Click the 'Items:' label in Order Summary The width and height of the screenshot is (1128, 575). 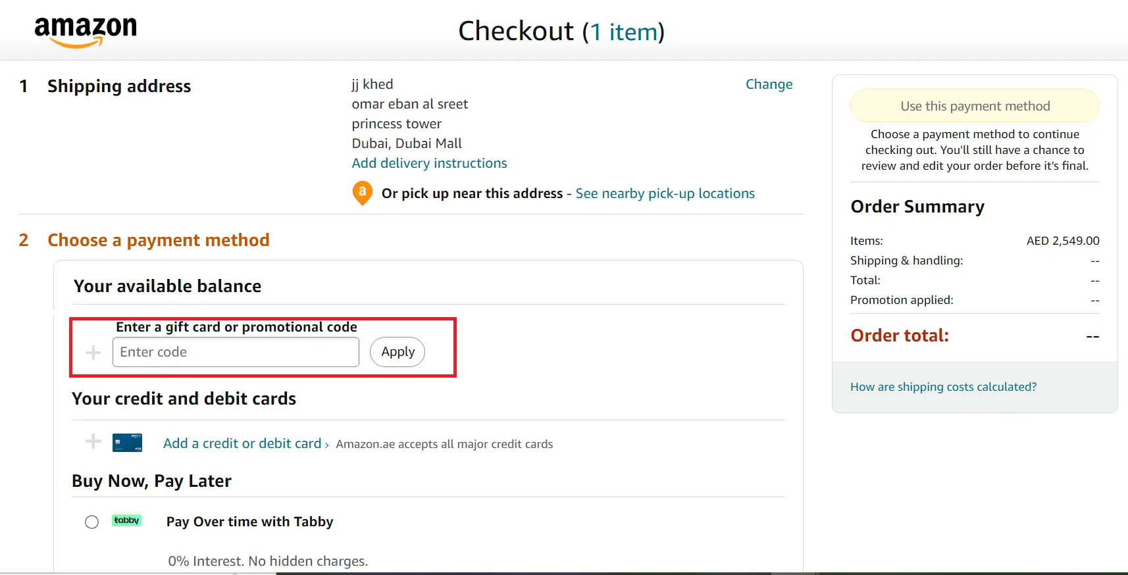click(x=867, y=241)
